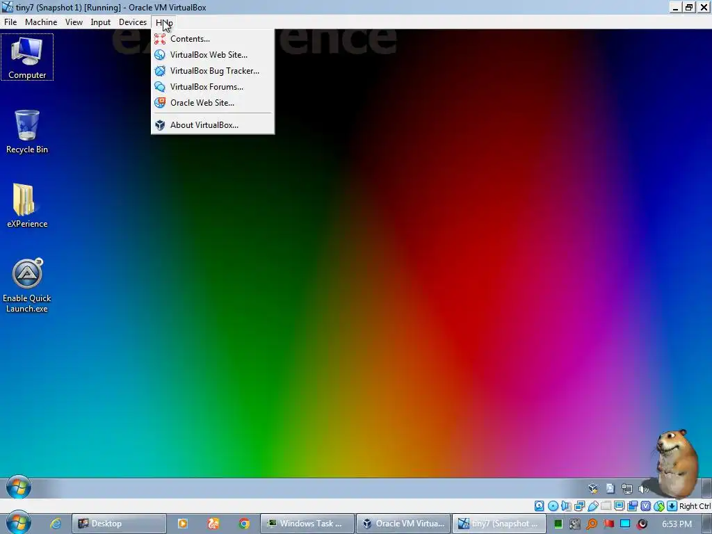712x534 pixels.
Task: Click the orange magnifier host tray icon
Action: [x=592, y=524]
